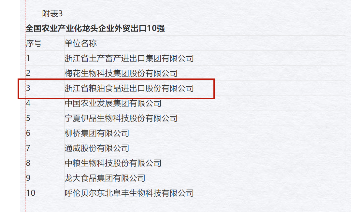Viewport: 361px width, 212px height.
Task: Click on 浙江省土产畜产进出口集团有限公司 in row 1
Action: tap(129, 58)
